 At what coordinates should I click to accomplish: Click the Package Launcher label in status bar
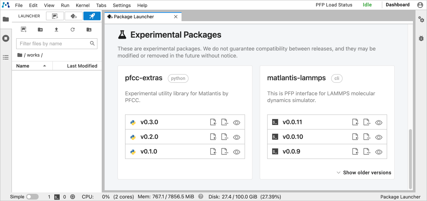click(x=400, y=197)
